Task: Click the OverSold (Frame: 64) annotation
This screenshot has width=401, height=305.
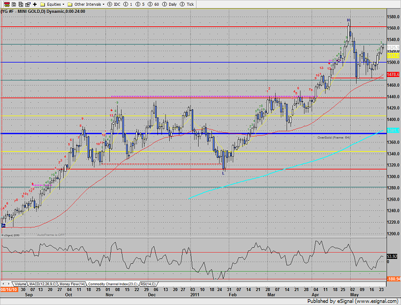Action: [334, 138]
